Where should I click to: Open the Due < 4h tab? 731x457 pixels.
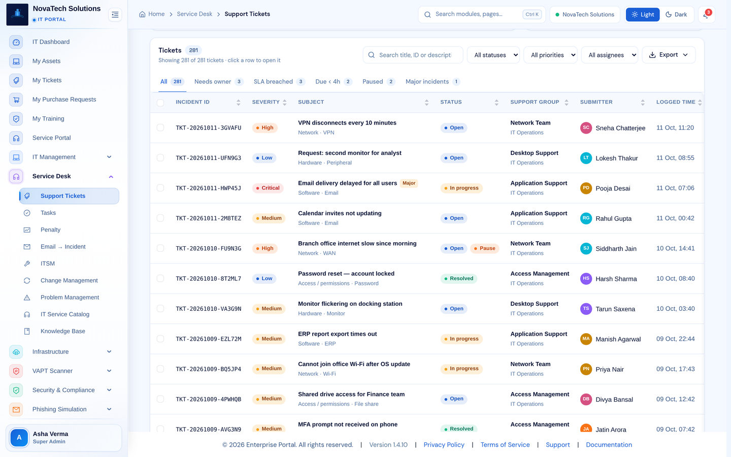click(x=334, y=82)
